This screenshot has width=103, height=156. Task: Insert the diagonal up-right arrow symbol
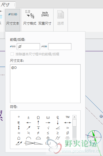(28, 128)
